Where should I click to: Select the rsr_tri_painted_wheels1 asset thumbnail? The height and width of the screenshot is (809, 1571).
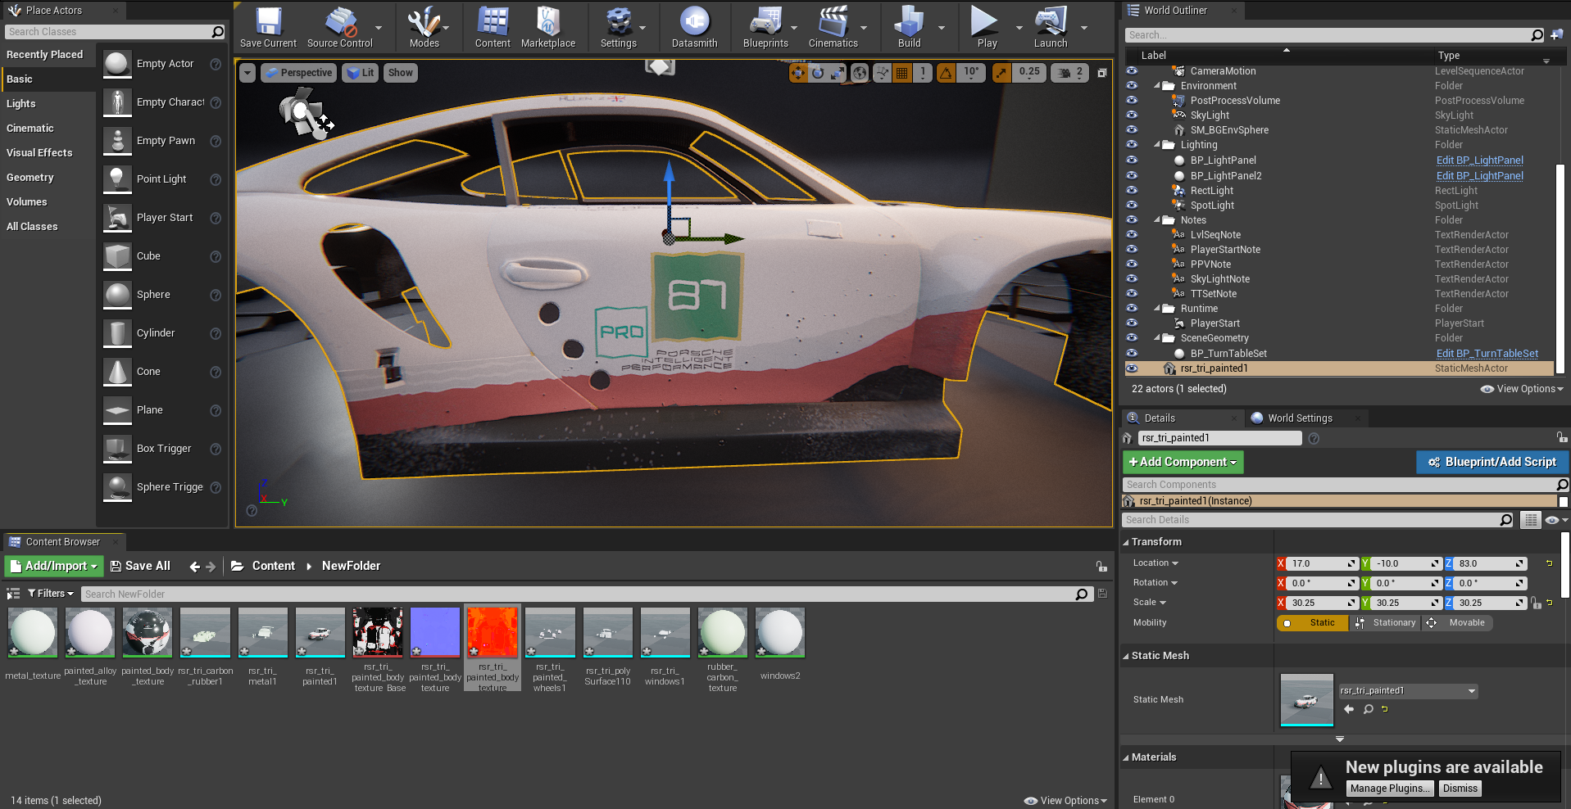click(x=550, y=632)
